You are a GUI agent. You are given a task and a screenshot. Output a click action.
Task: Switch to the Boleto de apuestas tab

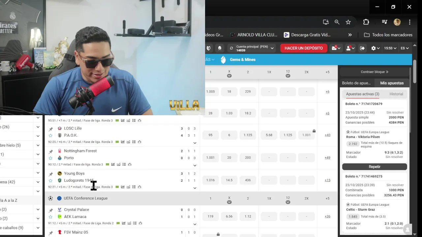(356, 83)
